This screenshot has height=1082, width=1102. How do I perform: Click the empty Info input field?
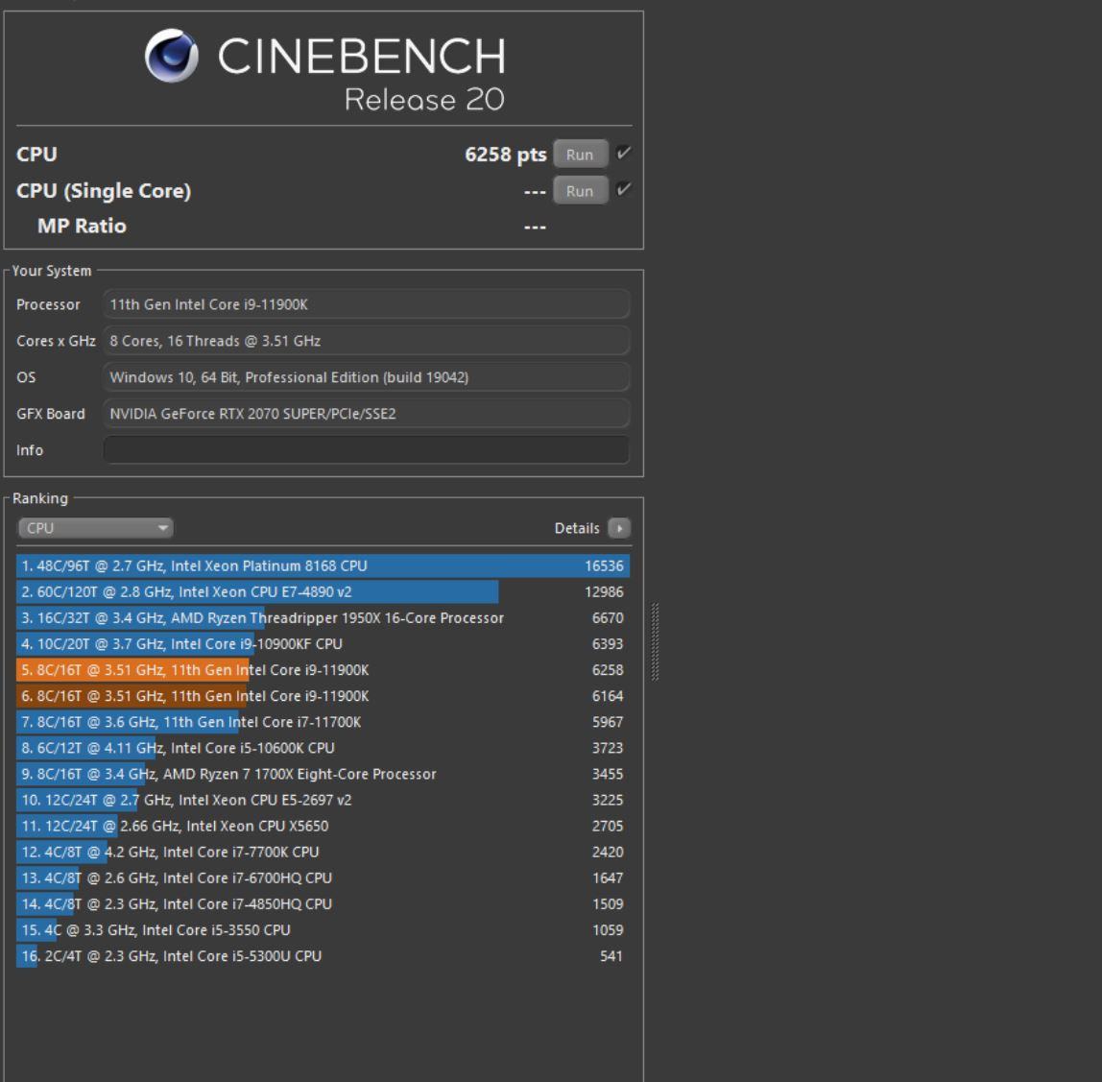click(x=366, y=450)
